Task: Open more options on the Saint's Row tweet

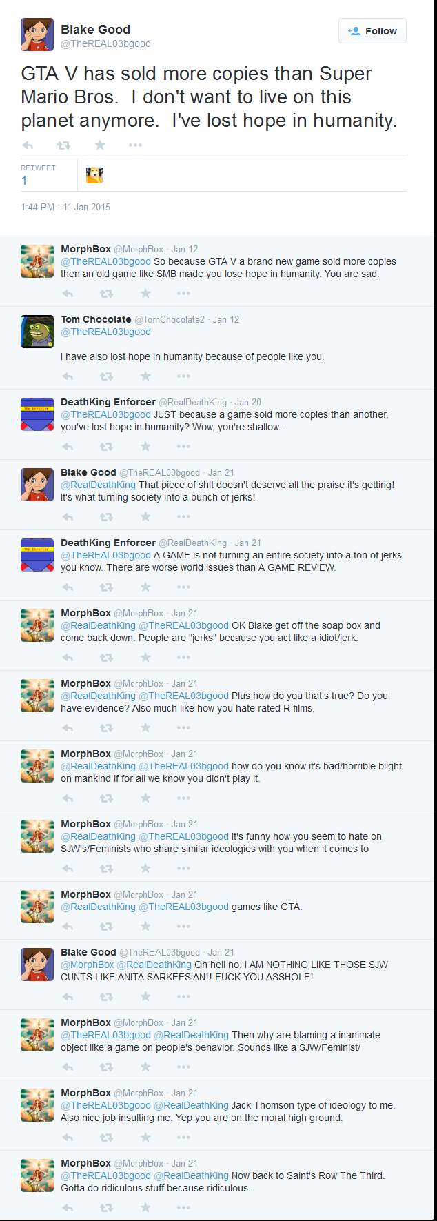Action: [183, 1208]
